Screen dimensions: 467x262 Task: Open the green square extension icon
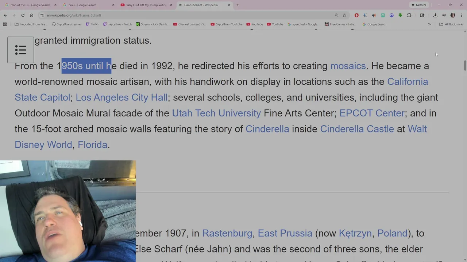[x=383, y=15]
